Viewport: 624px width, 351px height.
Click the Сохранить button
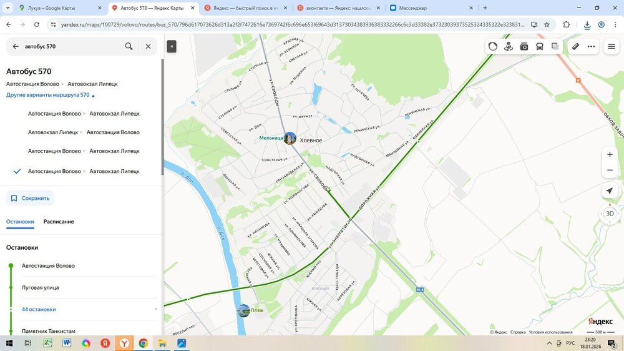[30, 198]
